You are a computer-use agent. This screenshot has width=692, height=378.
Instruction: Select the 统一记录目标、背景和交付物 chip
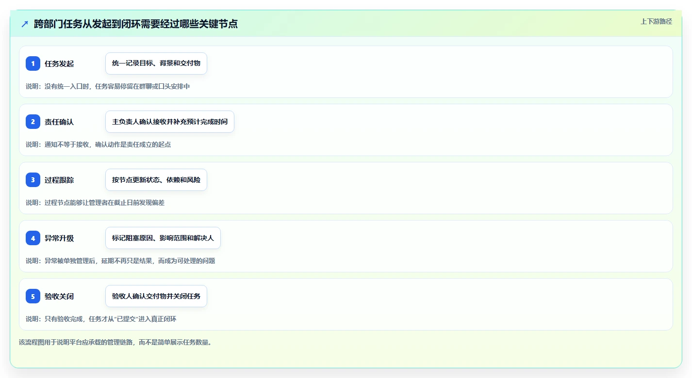coord(156,63)
